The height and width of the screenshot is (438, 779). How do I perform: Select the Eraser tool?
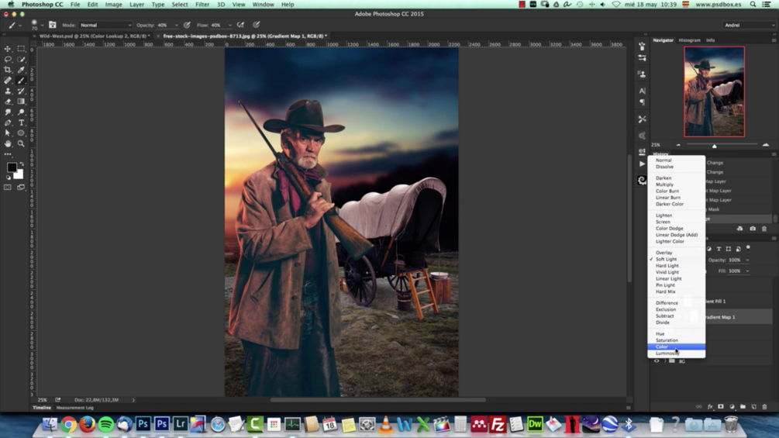8,102
